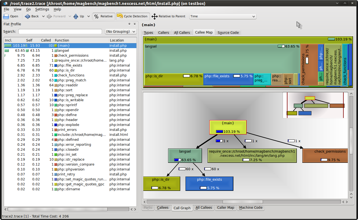The image size is (358, 220).
Task: Toggle Relative to Parent option
Action: click(168, 16)
